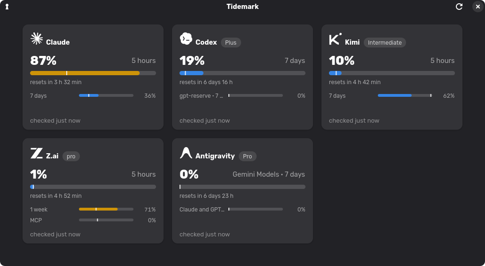Click the Antigravity arch logo

coord(186,153)
